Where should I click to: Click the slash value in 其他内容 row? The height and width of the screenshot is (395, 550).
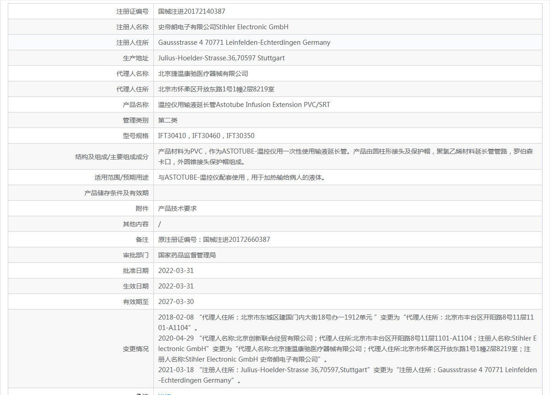point(159,224)
